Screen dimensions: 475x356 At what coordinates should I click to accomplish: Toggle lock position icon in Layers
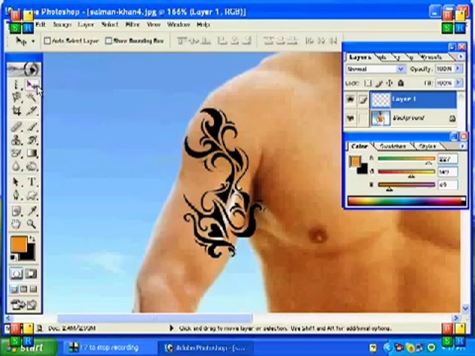click(389, 83)
